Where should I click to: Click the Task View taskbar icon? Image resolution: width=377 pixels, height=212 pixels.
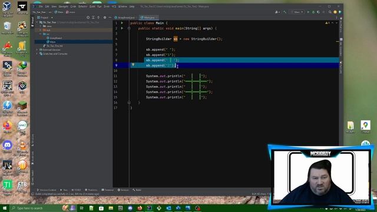[82, 208]
